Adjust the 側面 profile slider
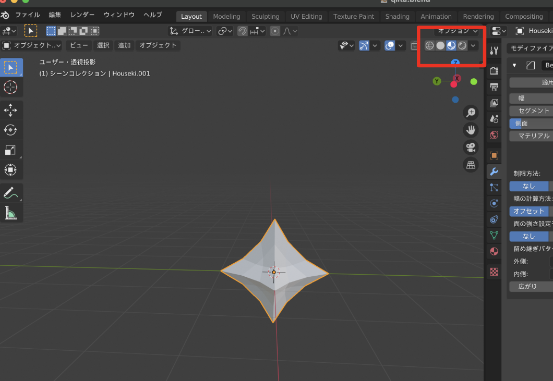553x381 pixels. (x=532, y=124)
